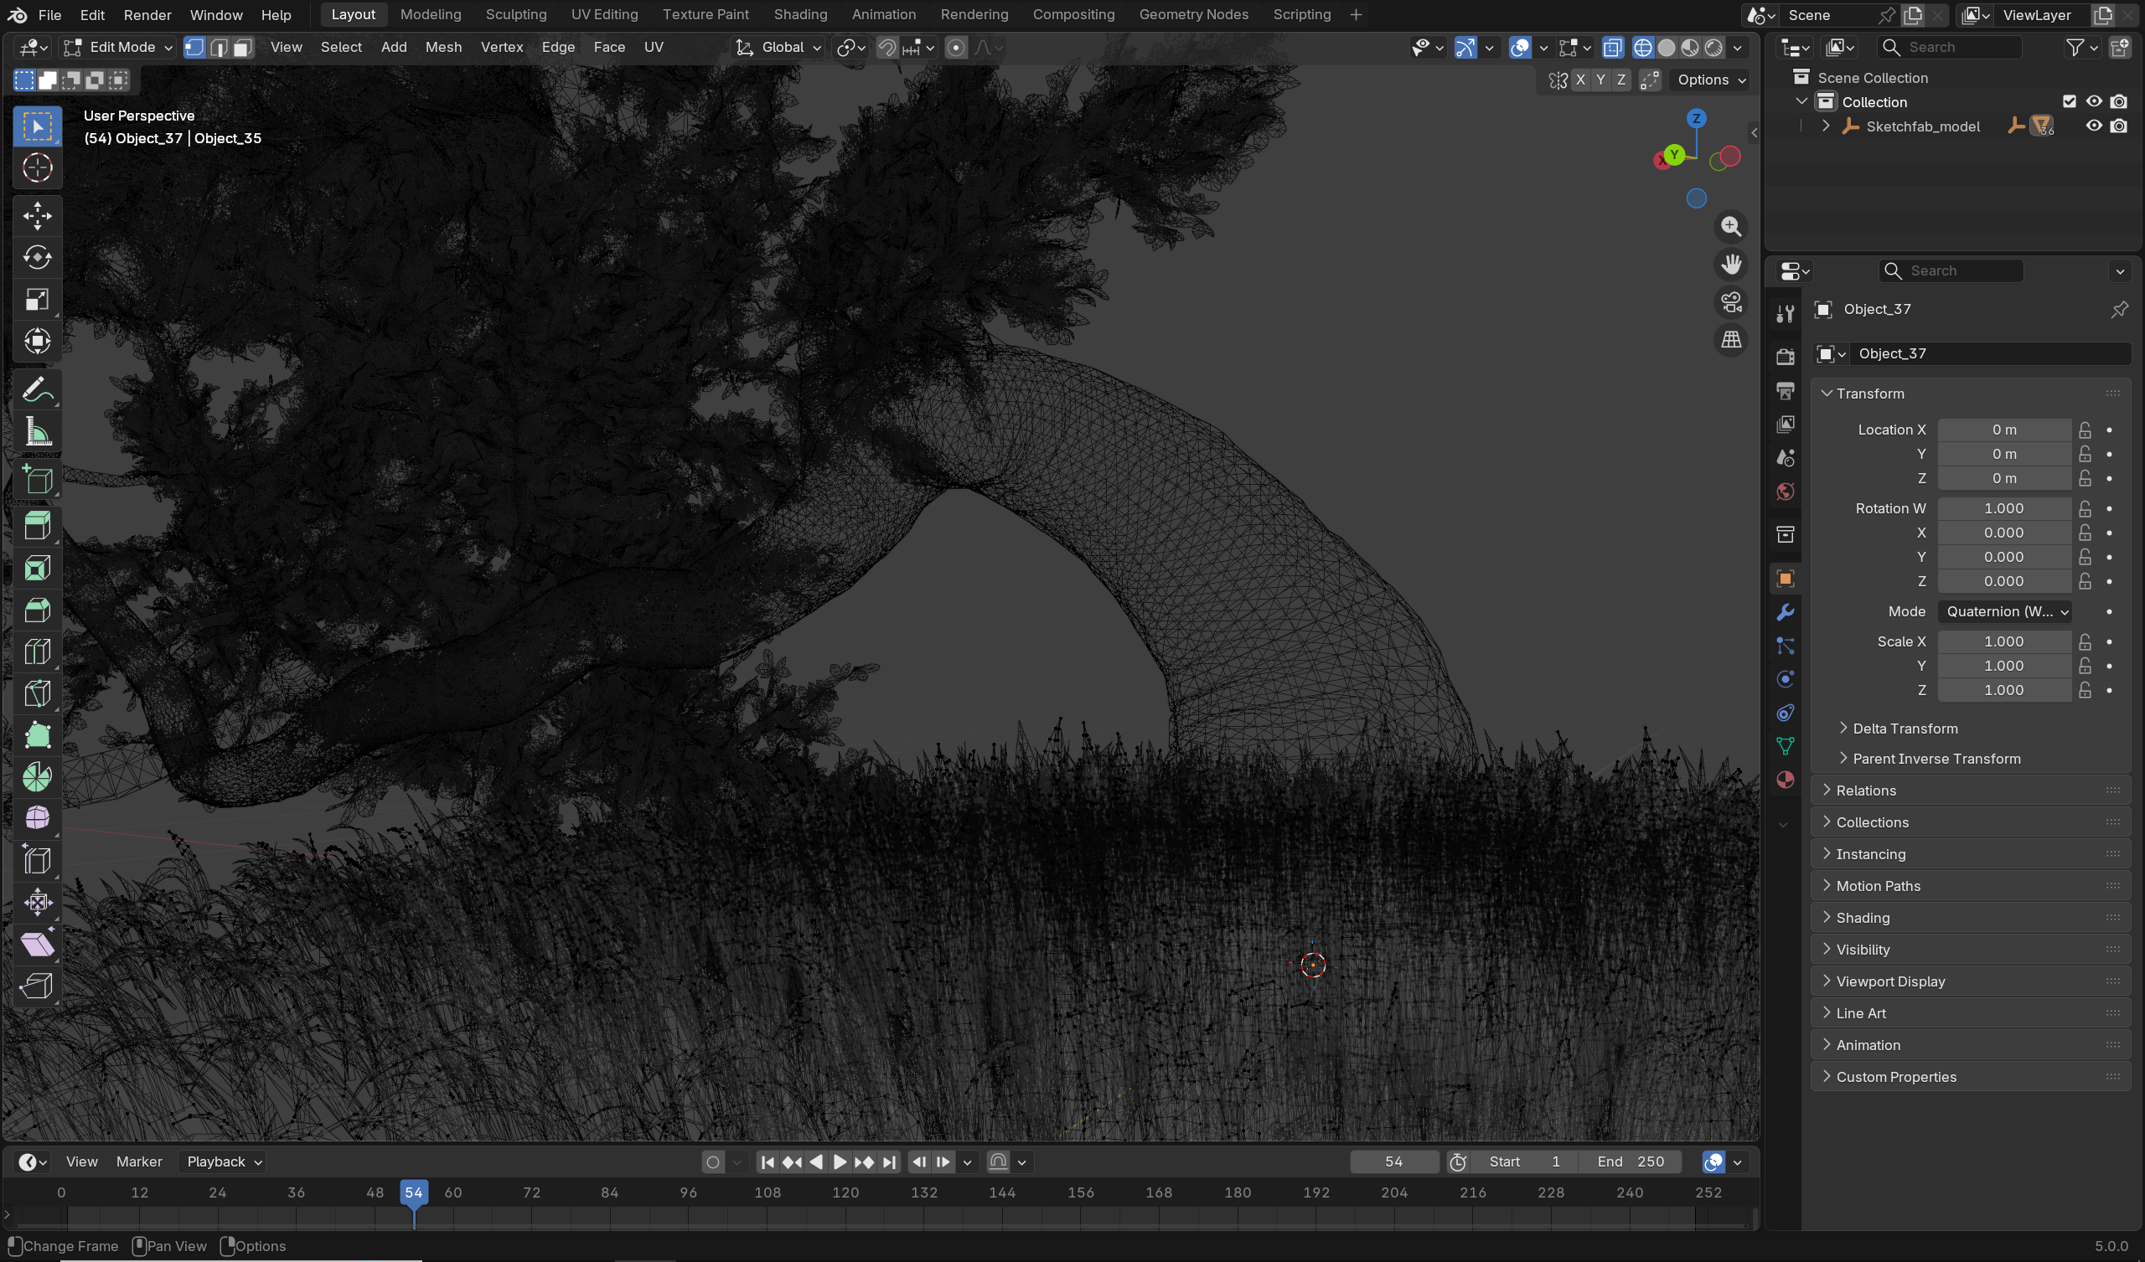Activate the Move tool
The image size is (2145, 1262).
coord(38,215)
